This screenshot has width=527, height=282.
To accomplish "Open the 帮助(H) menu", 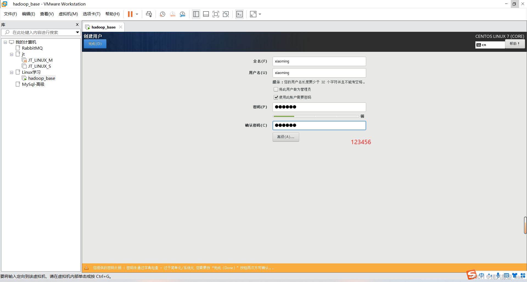I will pyautogui.click(x=113, y=14).
